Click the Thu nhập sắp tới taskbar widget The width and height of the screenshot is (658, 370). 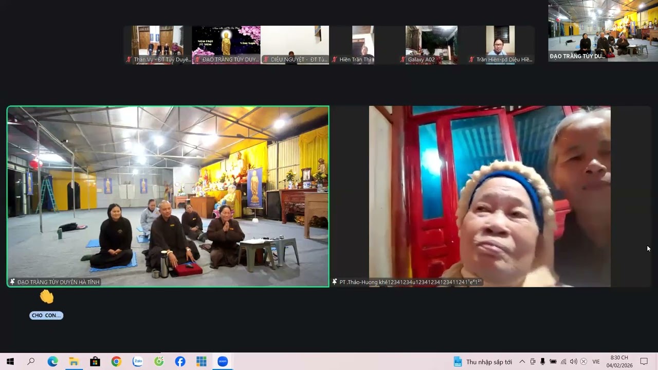click(483, 362)
